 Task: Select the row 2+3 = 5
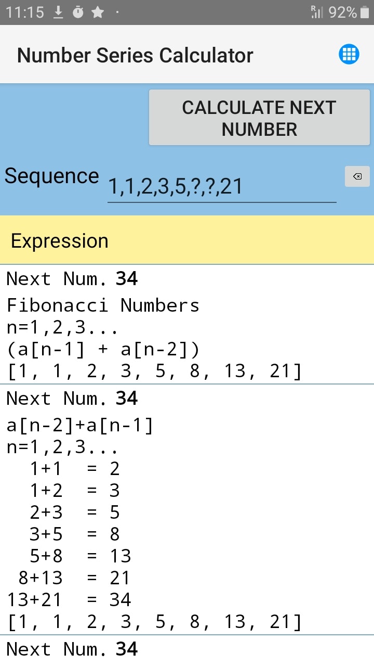[x=75, y=513]
